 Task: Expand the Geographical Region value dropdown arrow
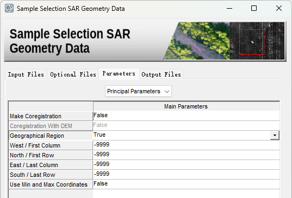point(275,135)
